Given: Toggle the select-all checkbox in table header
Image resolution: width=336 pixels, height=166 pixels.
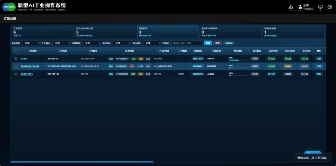Looking at the screenshot, I should 16,51.
